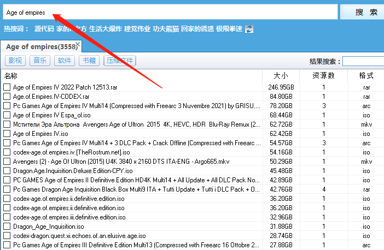Image resolution: width=384 pixels, height=250 pixels.
Task: Check Dragon.Age.Inquisition.Deluxe.Edition-CPY.iso checkbox
Action: pos(7,170)
